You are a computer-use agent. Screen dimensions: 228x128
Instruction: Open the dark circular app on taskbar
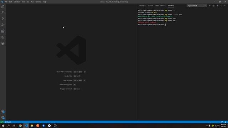pos(55,126)
